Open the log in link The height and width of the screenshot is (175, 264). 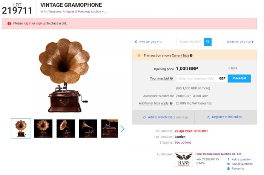click(x=28, y=23)
